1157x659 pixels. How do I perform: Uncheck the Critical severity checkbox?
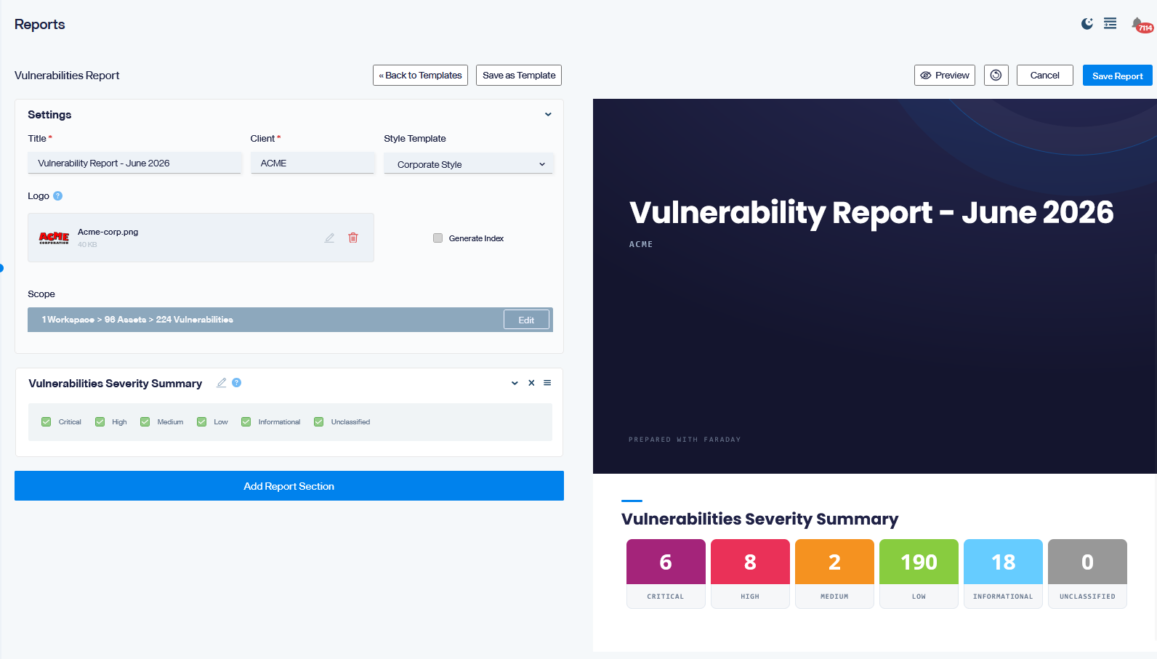(47, 422)
